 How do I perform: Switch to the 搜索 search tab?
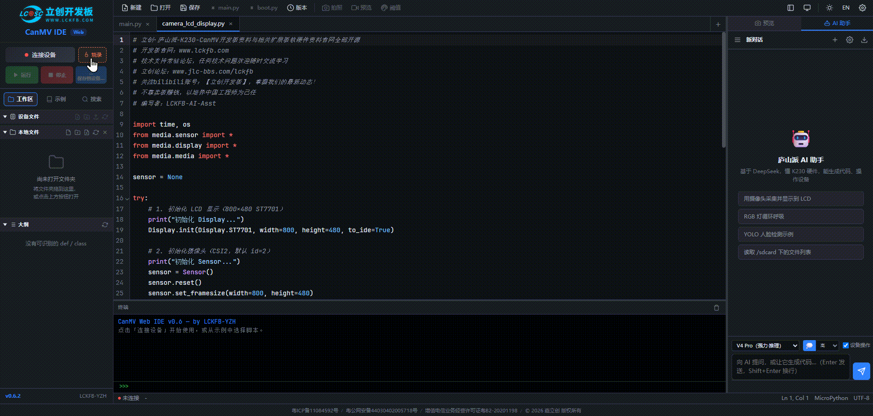92,99
